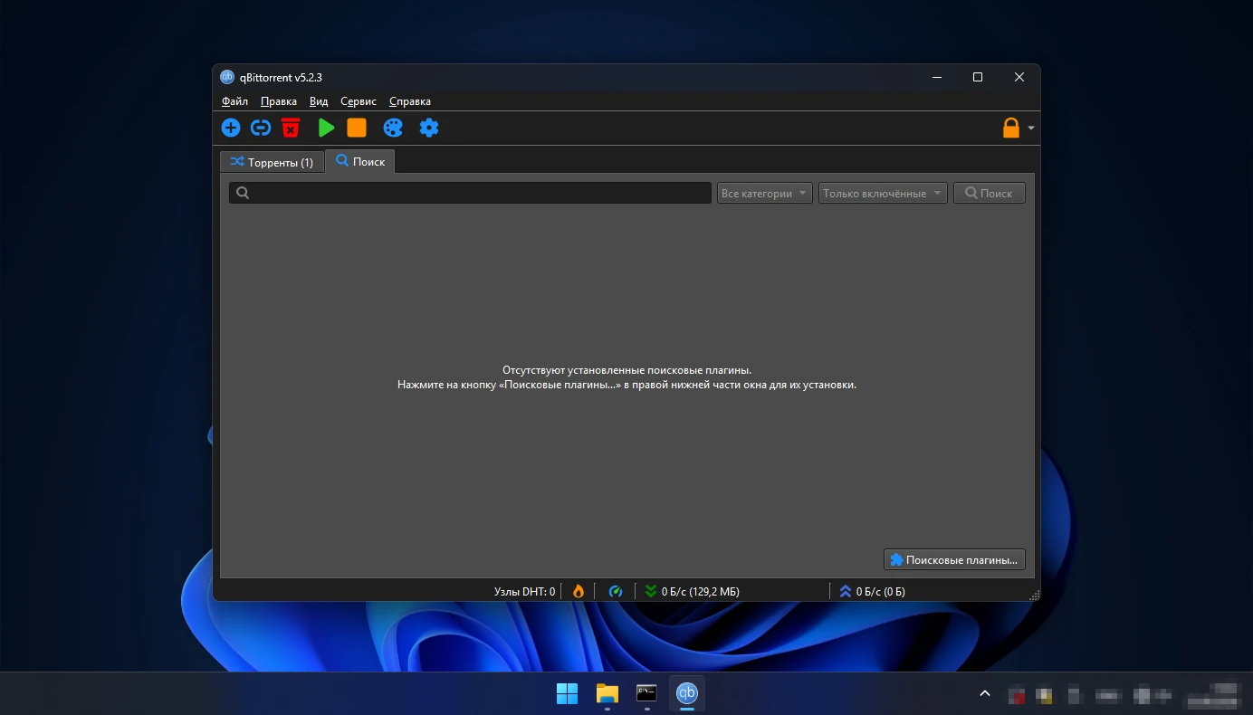Add a torrent link via chain icon
This screenshot has width=1253, height=715.
261,128
